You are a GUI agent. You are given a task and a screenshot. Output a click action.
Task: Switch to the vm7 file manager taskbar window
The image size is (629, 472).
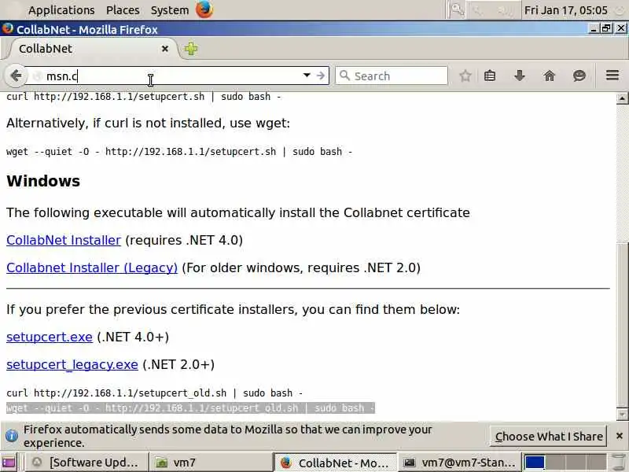211,463
